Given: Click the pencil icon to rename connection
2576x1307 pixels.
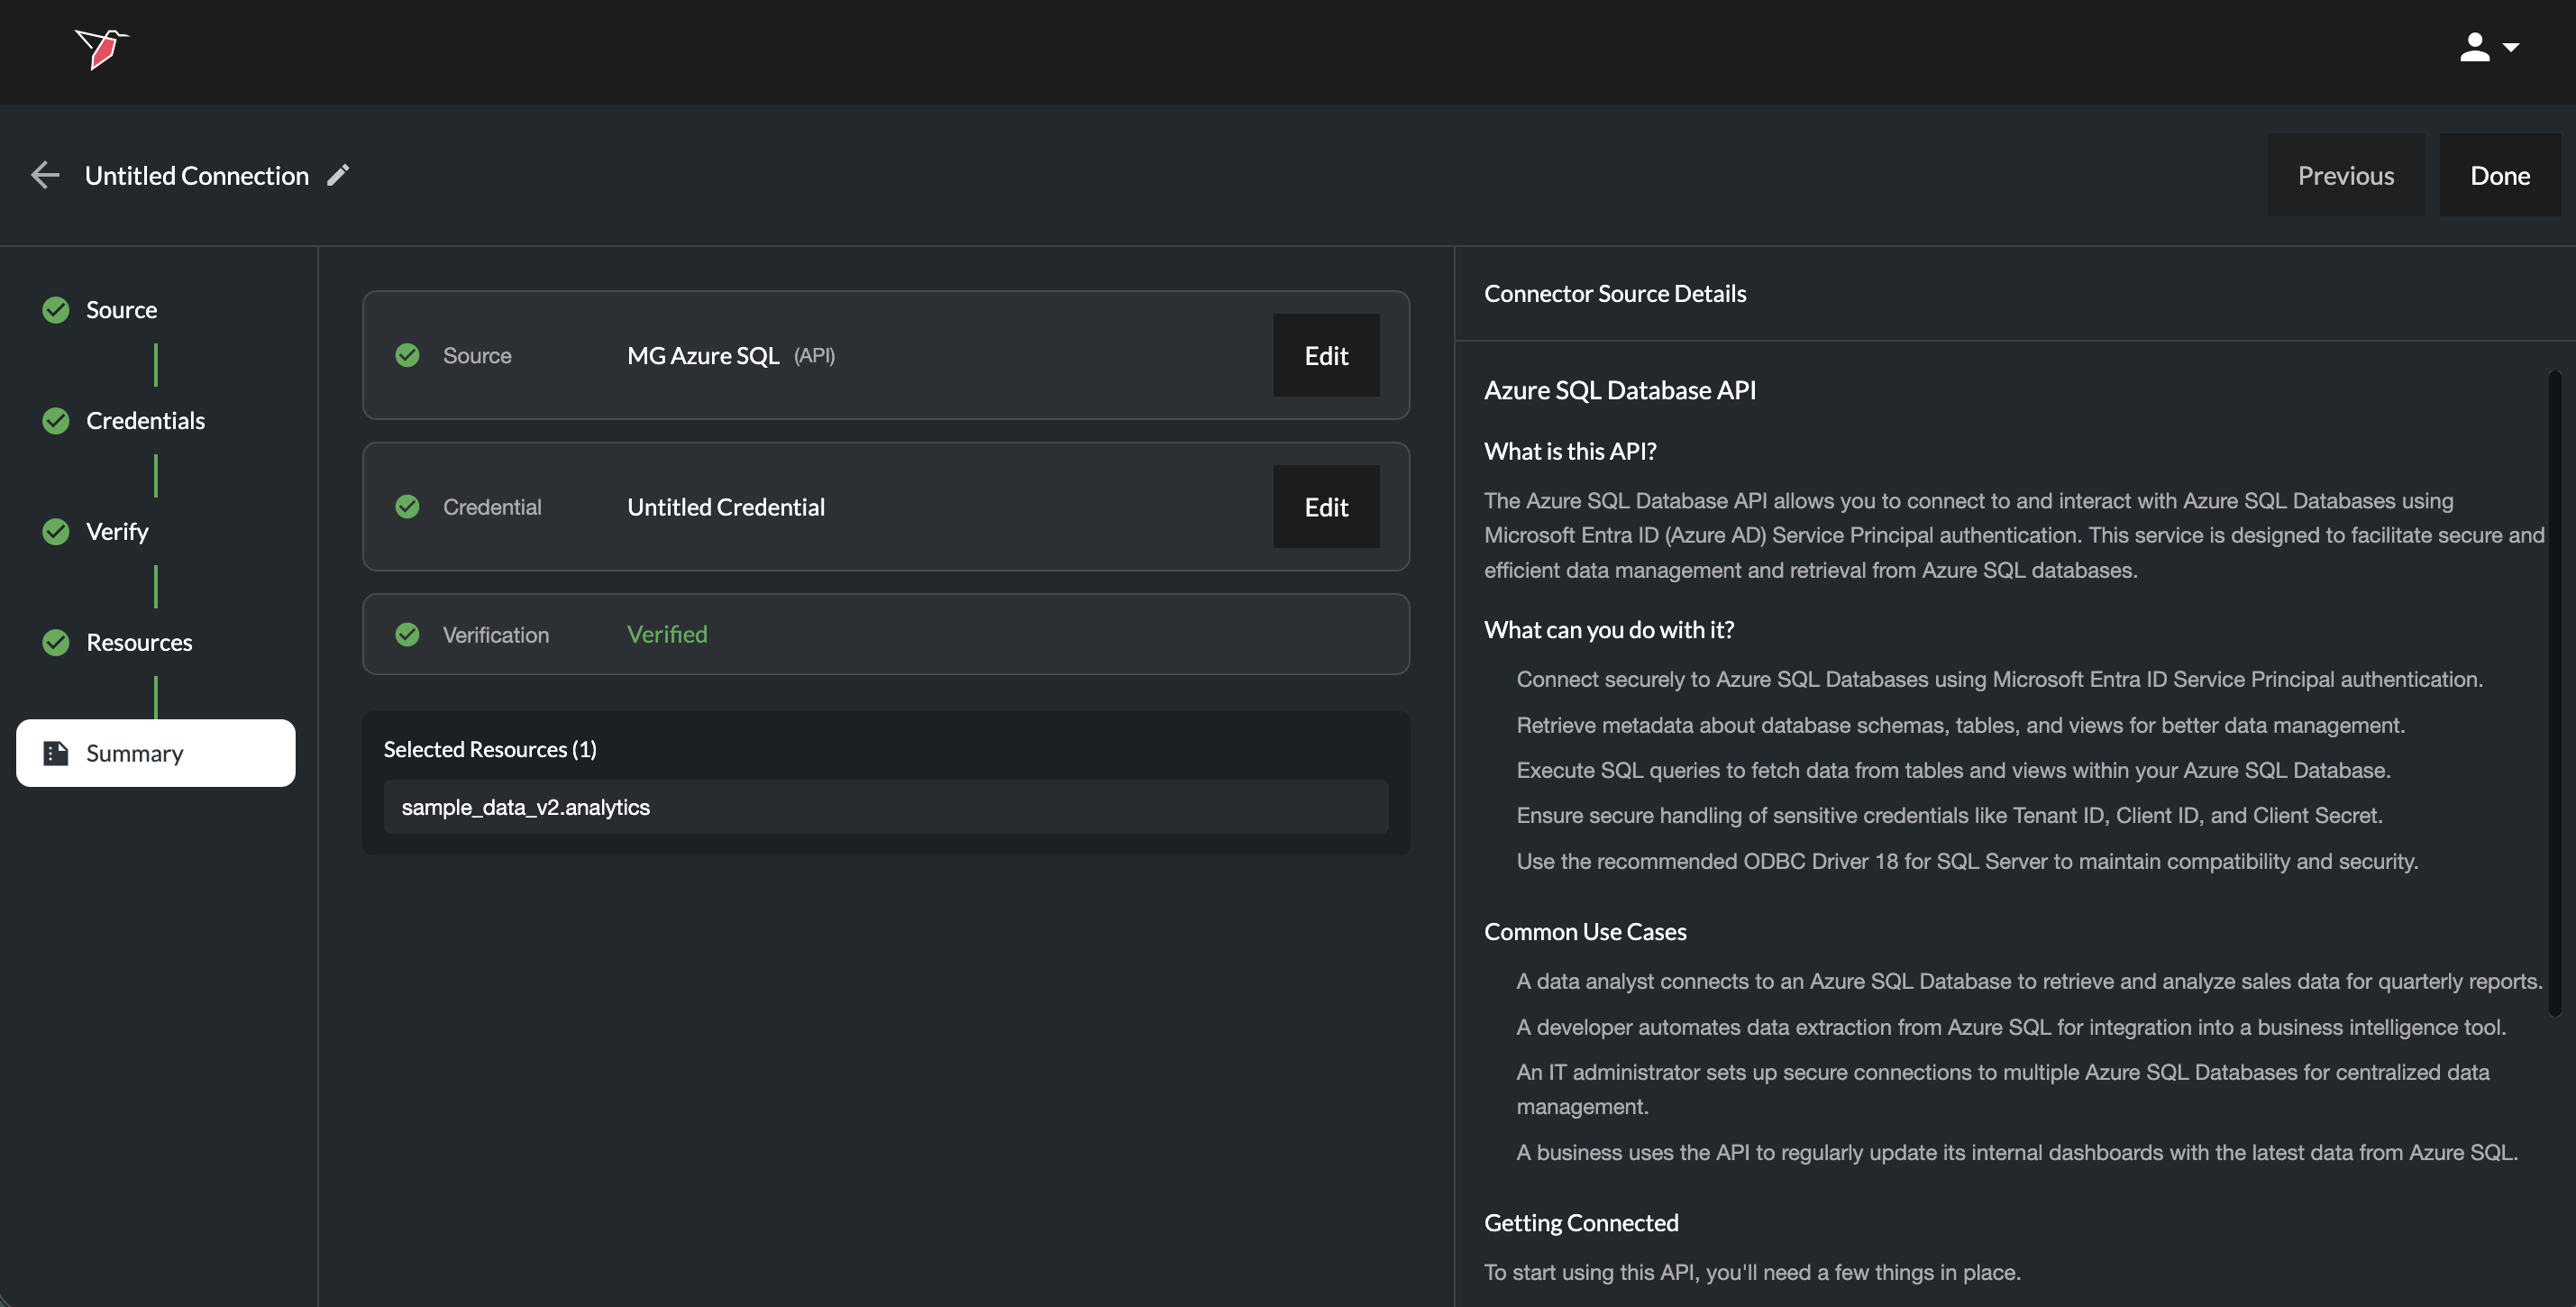Looking at the screenshot, I should tap(338, 175).
